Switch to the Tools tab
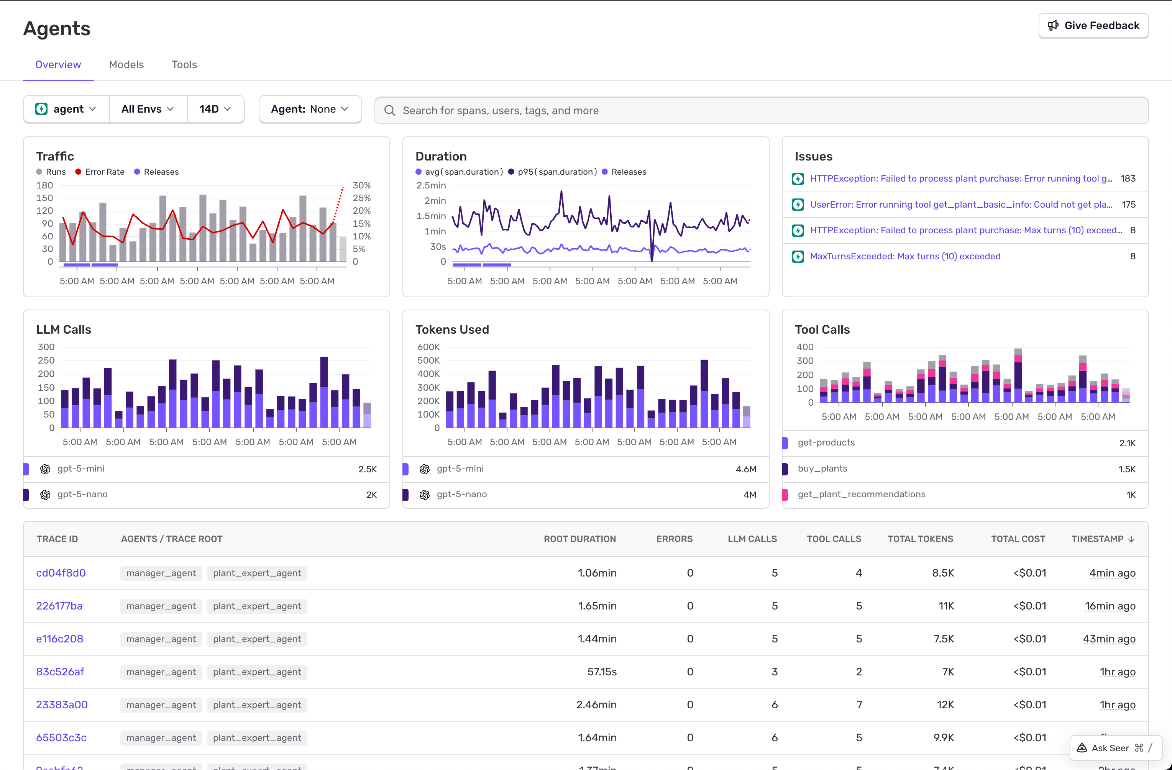Image resolution: width=1172 pixels, height=770 pixels. coord(184,64)
